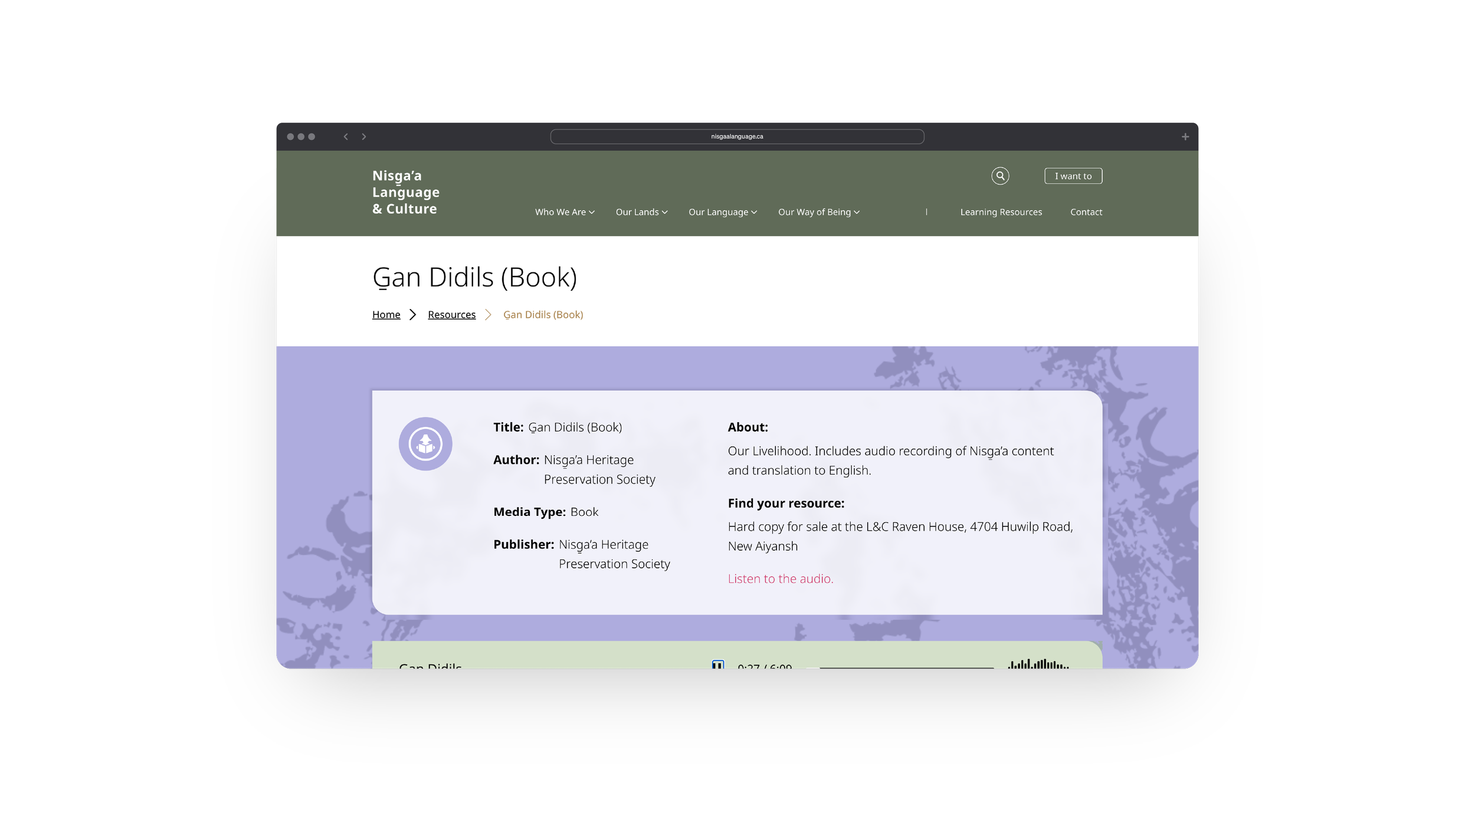The width and height of the screenshot is (1475, 829).
Task: Click the I want to button
Action: coord(1073,175)
